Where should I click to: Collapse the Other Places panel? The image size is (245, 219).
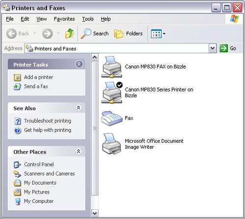[78, 151]
